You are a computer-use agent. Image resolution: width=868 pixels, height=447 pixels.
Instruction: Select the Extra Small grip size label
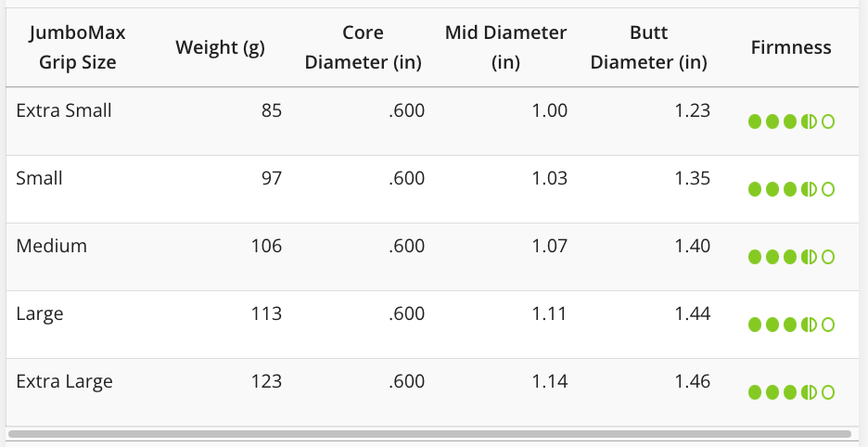(64, 110)
